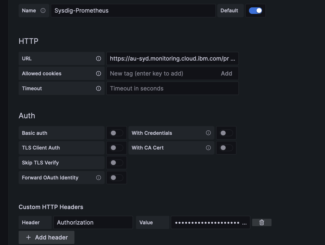Click the HTTP section heading
Image resolution: width=325 pixels, height=245 pixels.
29,41
